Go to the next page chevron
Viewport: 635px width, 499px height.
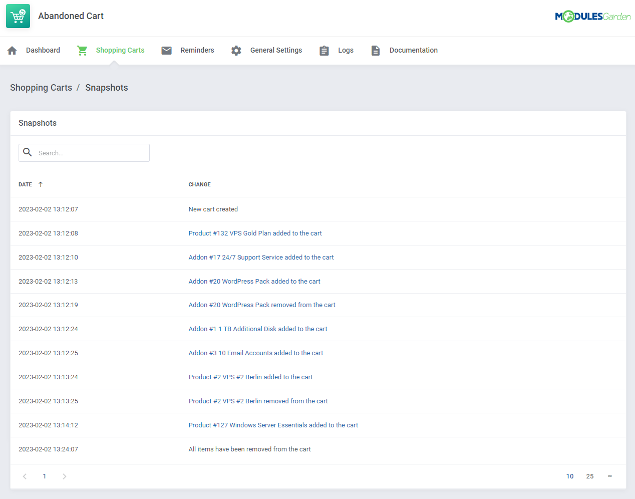64,476
